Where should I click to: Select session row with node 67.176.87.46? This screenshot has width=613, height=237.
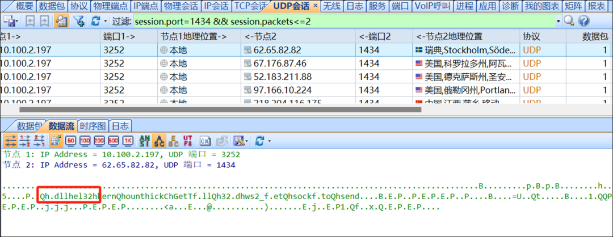[306, 64]
